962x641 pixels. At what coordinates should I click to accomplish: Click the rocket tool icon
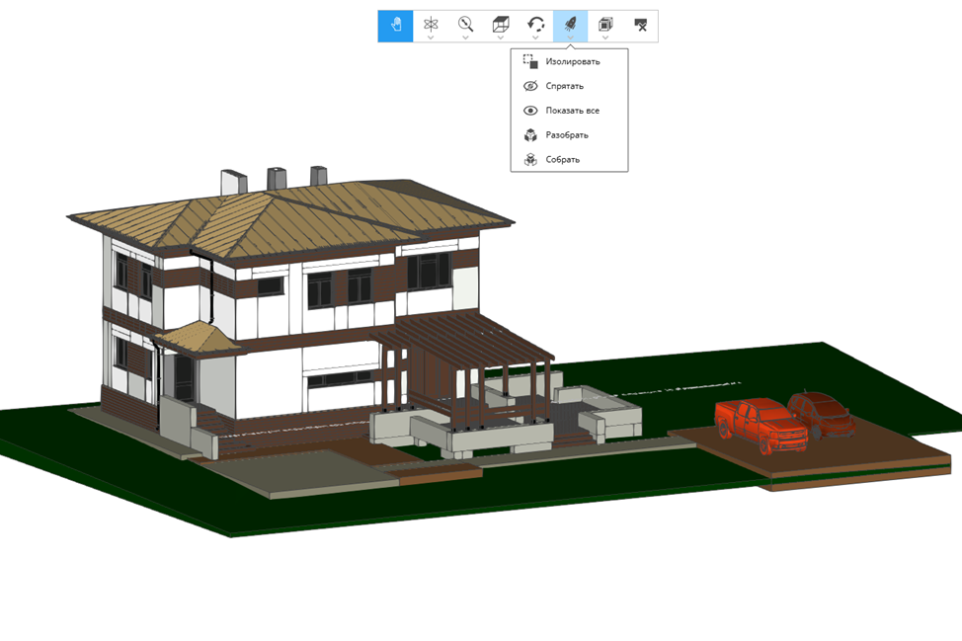[571, 24]
